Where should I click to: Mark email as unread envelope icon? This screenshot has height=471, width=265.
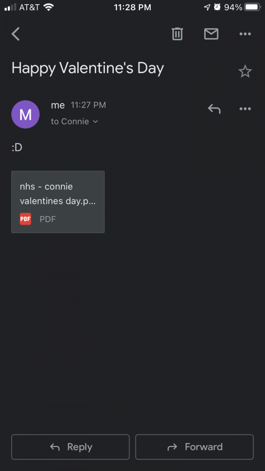click(211, 34)
